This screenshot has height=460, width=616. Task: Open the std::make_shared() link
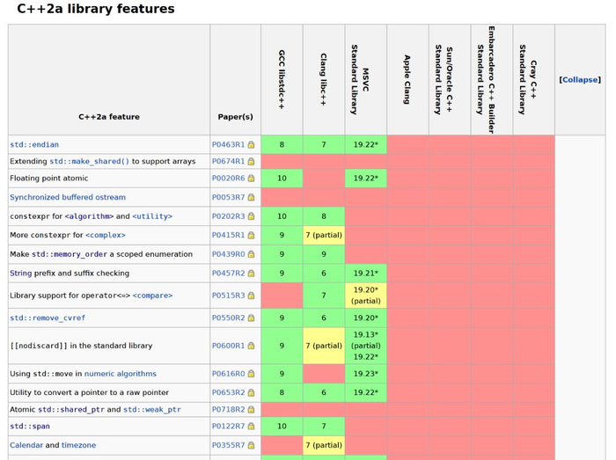[x=89, y=162]
